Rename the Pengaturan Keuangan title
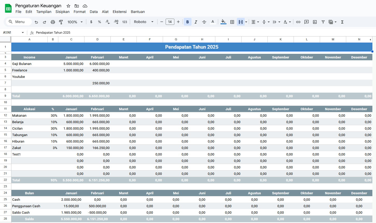376x223 pixels. (x=38, y=6)
